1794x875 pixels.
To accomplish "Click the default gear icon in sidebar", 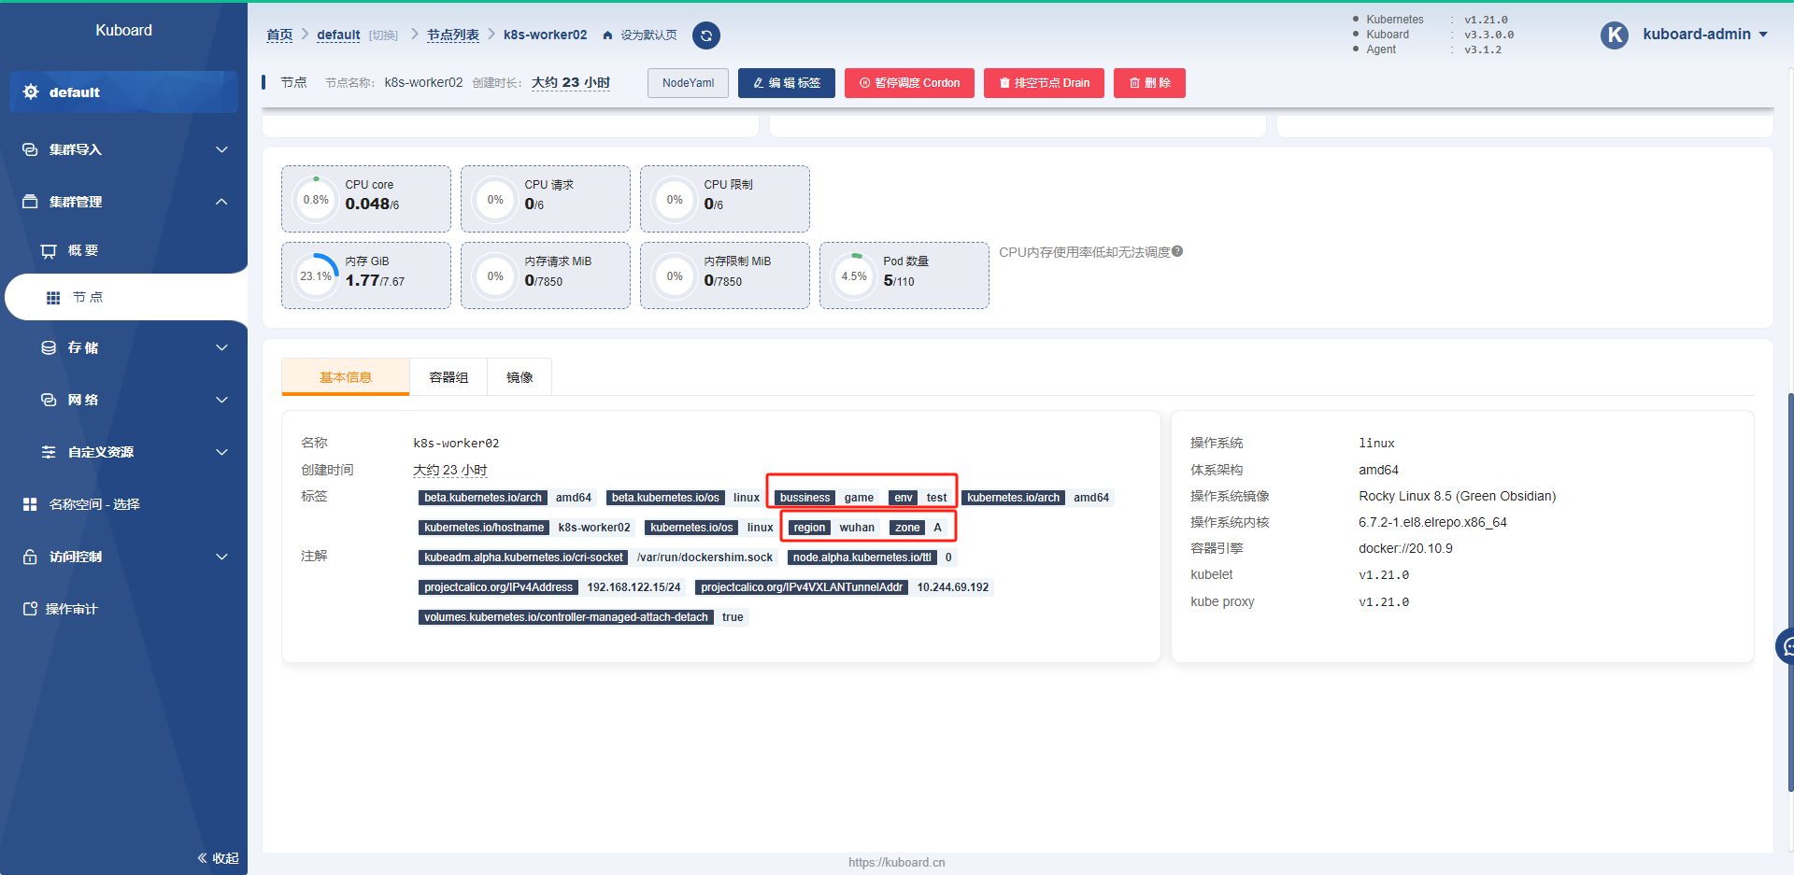I will point(31,92).
